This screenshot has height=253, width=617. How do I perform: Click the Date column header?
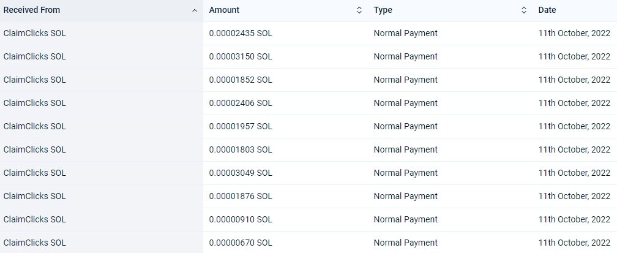547,10
